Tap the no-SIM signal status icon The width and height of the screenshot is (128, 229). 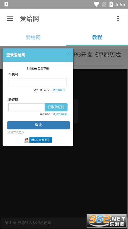coord(104,4)
